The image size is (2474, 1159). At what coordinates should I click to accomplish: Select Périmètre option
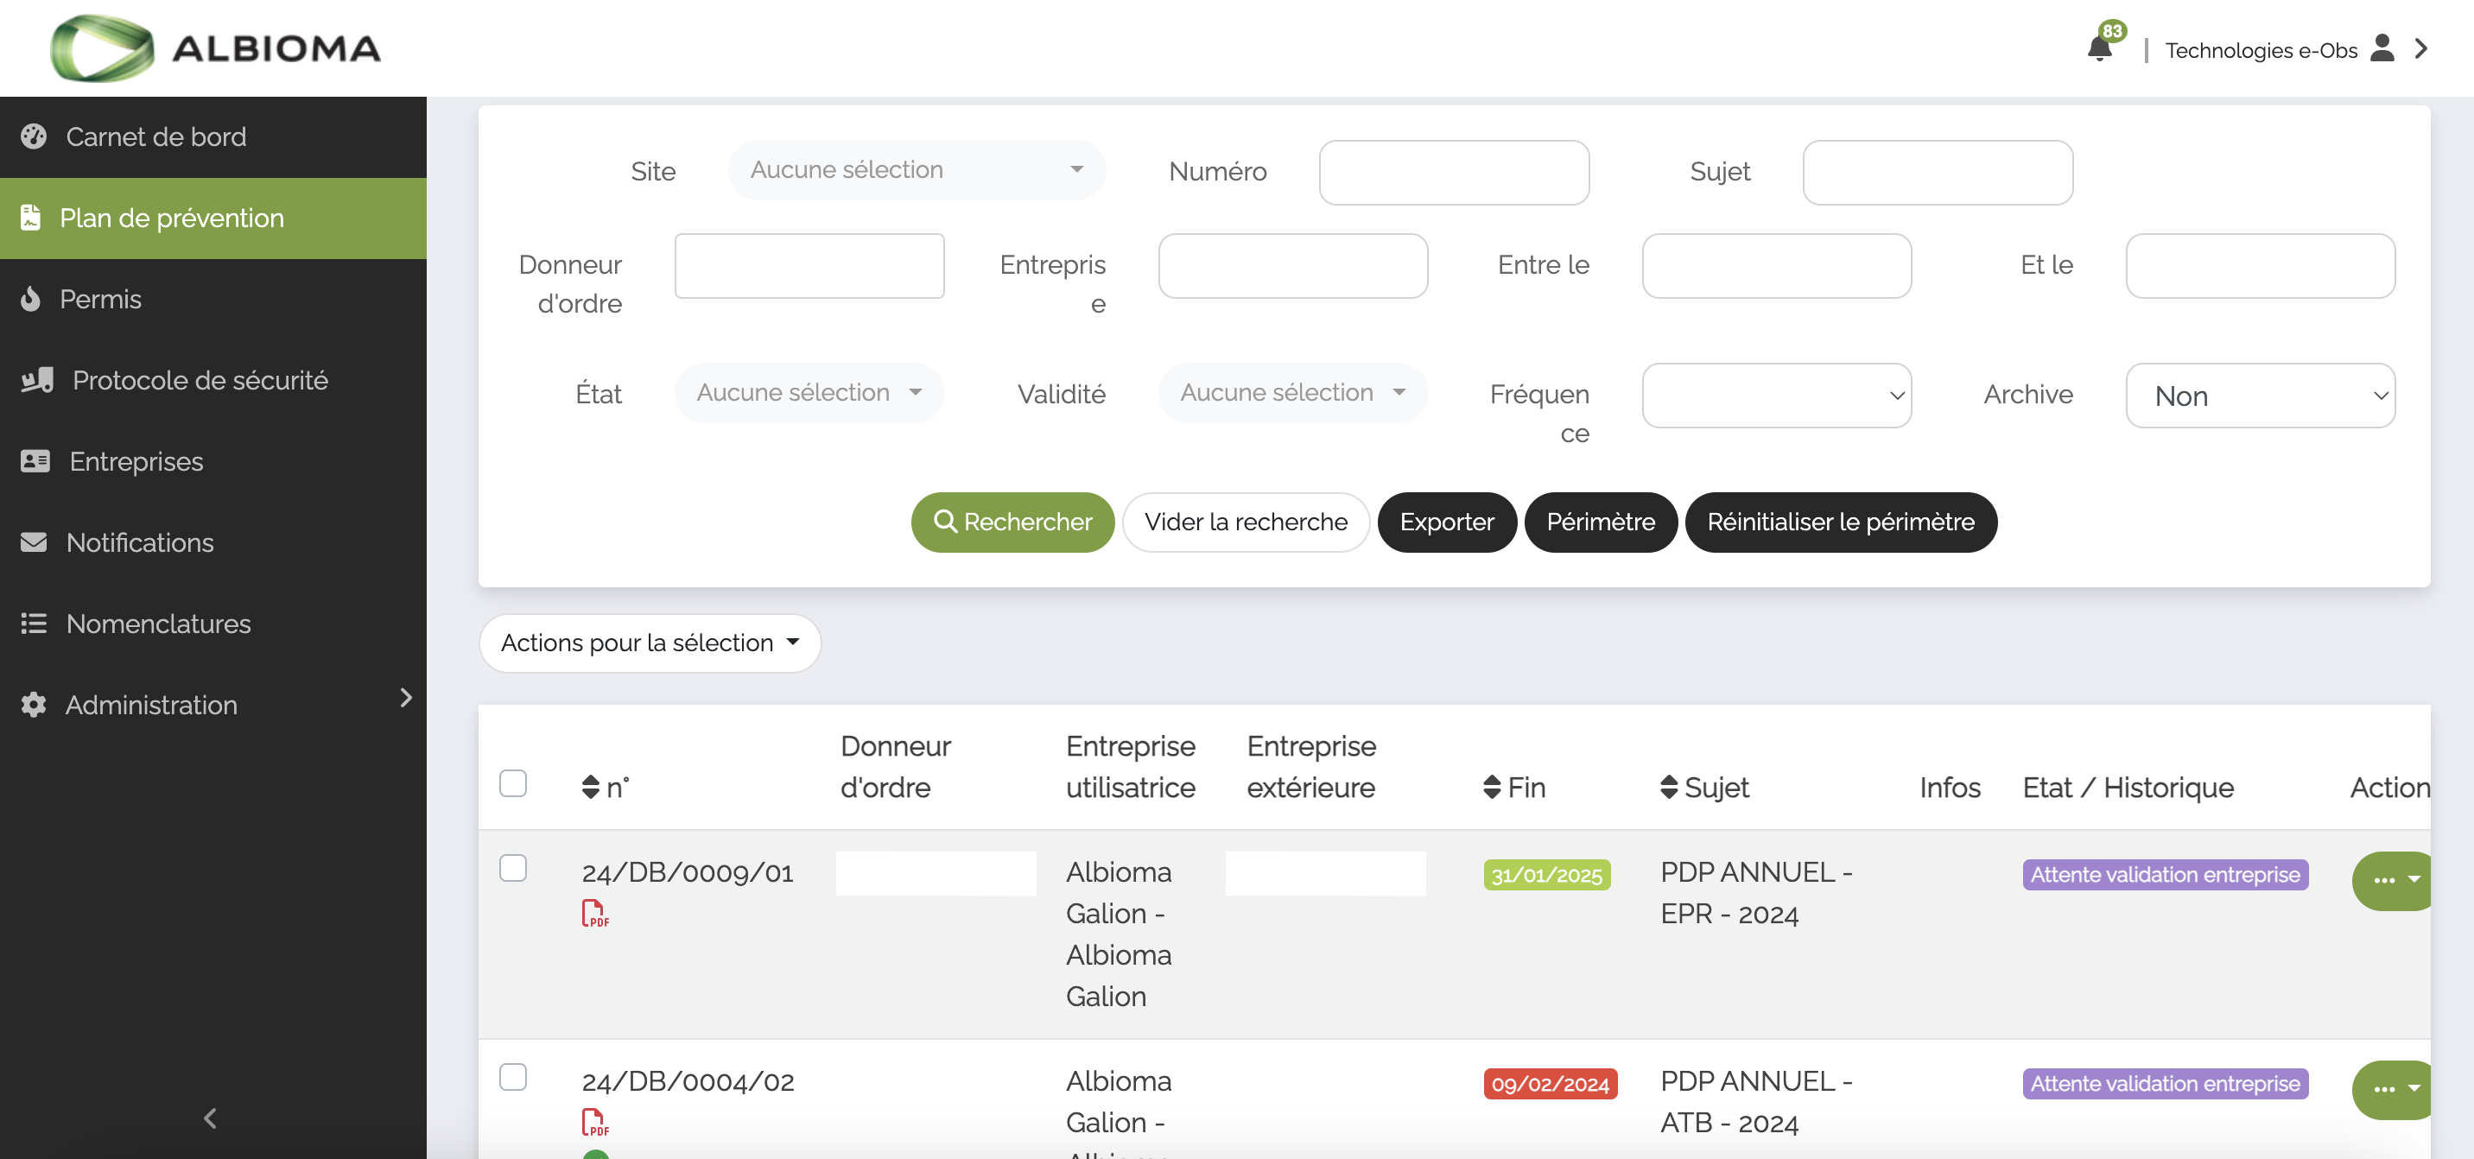[1600, 521]
